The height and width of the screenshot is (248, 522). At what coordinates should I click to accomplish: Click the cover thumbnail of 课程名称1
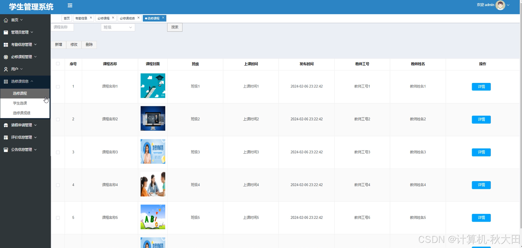coord(153,86)
